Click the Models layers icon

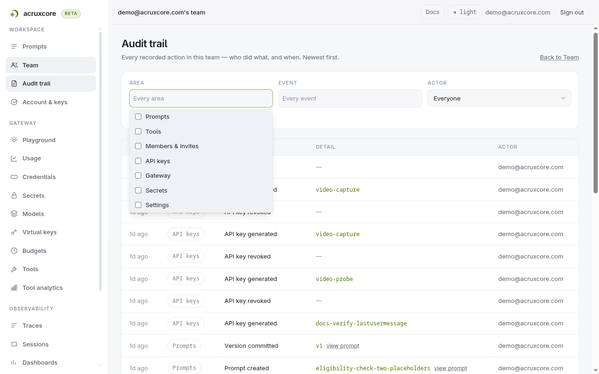[x=14, y=214]
